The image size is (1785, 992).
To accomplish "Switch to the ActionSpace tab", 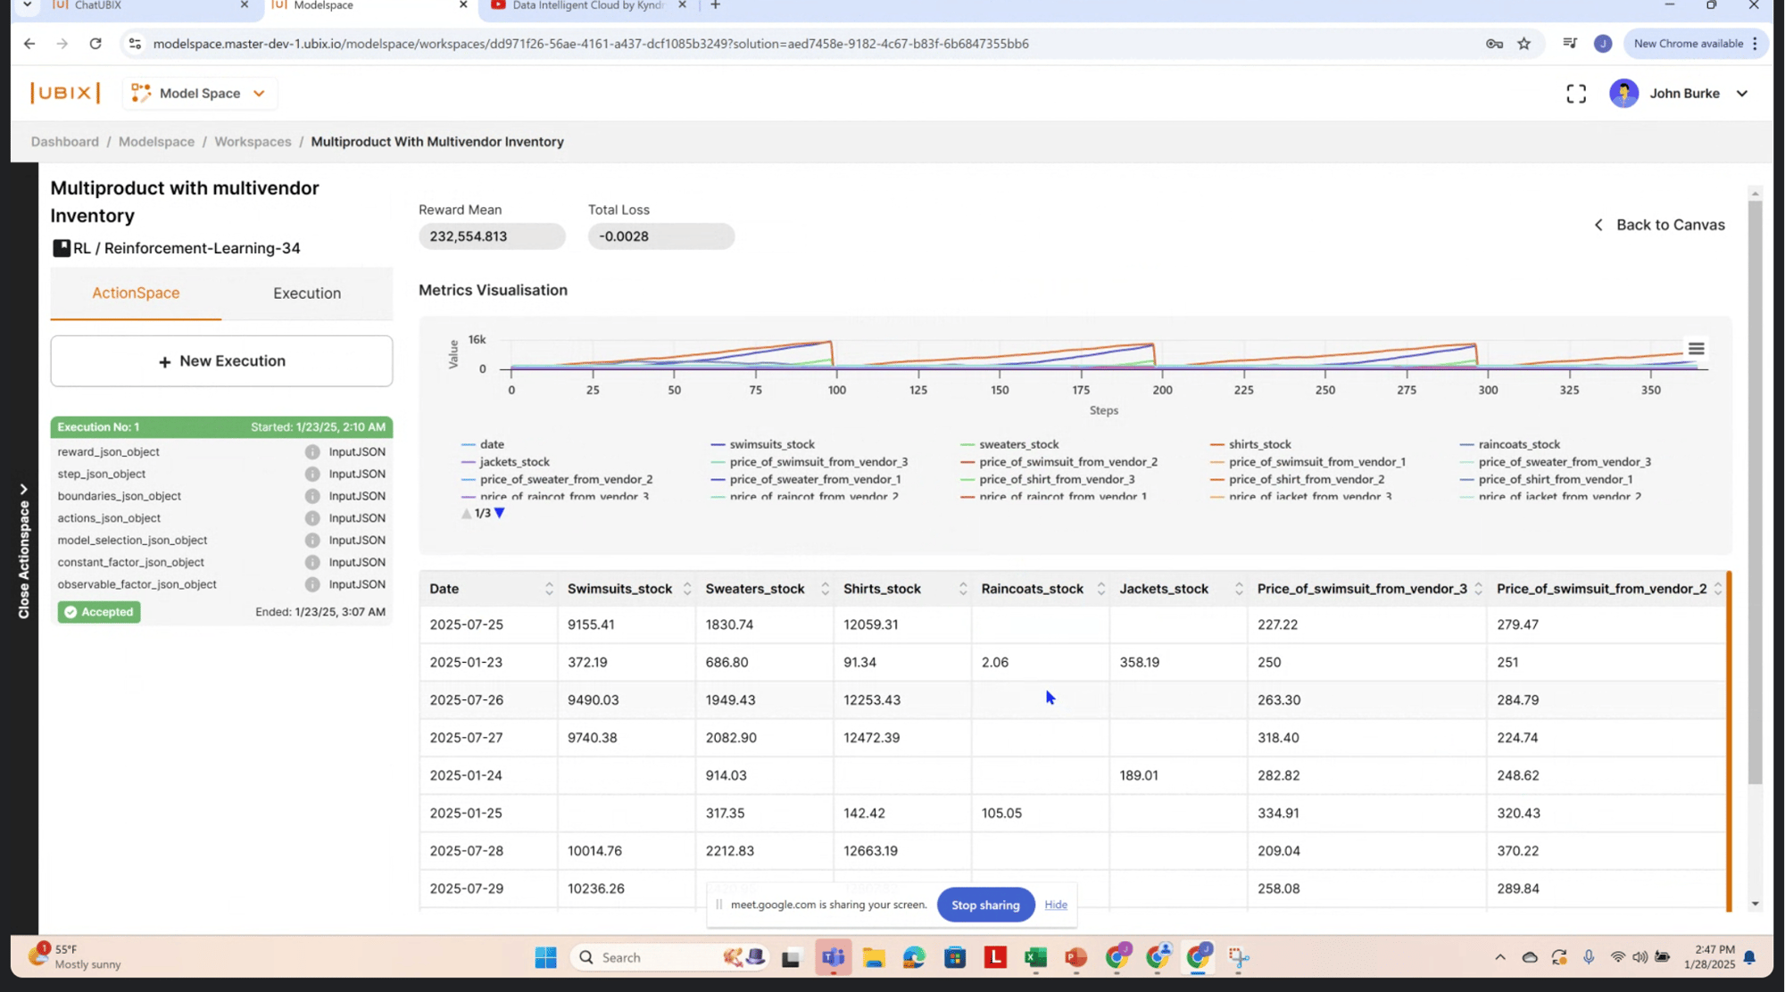I will (136, 293).
